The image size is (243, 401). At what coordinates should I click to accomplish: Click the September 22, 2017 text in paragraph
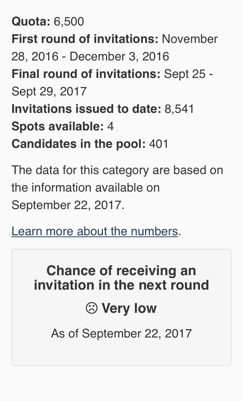pyautogui.click(x=68, y=205)
